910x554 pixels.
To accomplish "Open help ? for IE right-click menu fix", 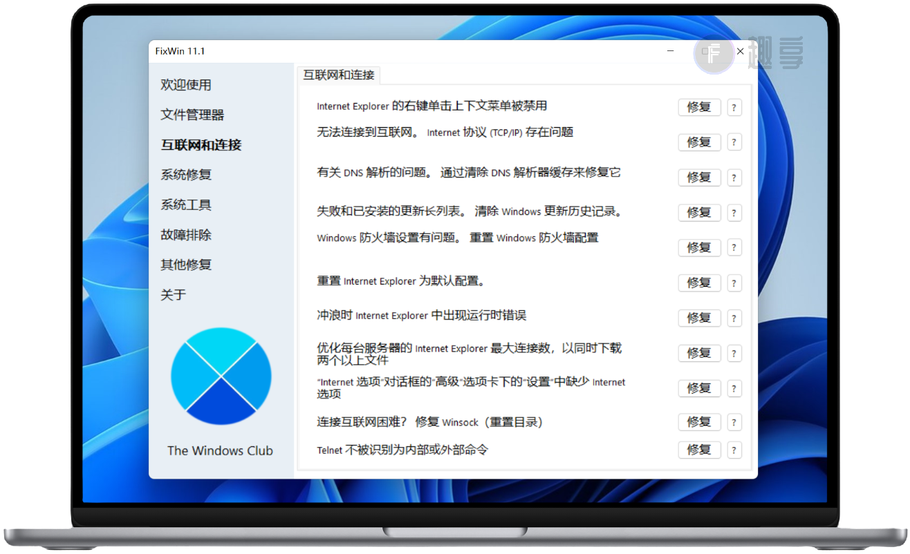I will pos(734,108).
